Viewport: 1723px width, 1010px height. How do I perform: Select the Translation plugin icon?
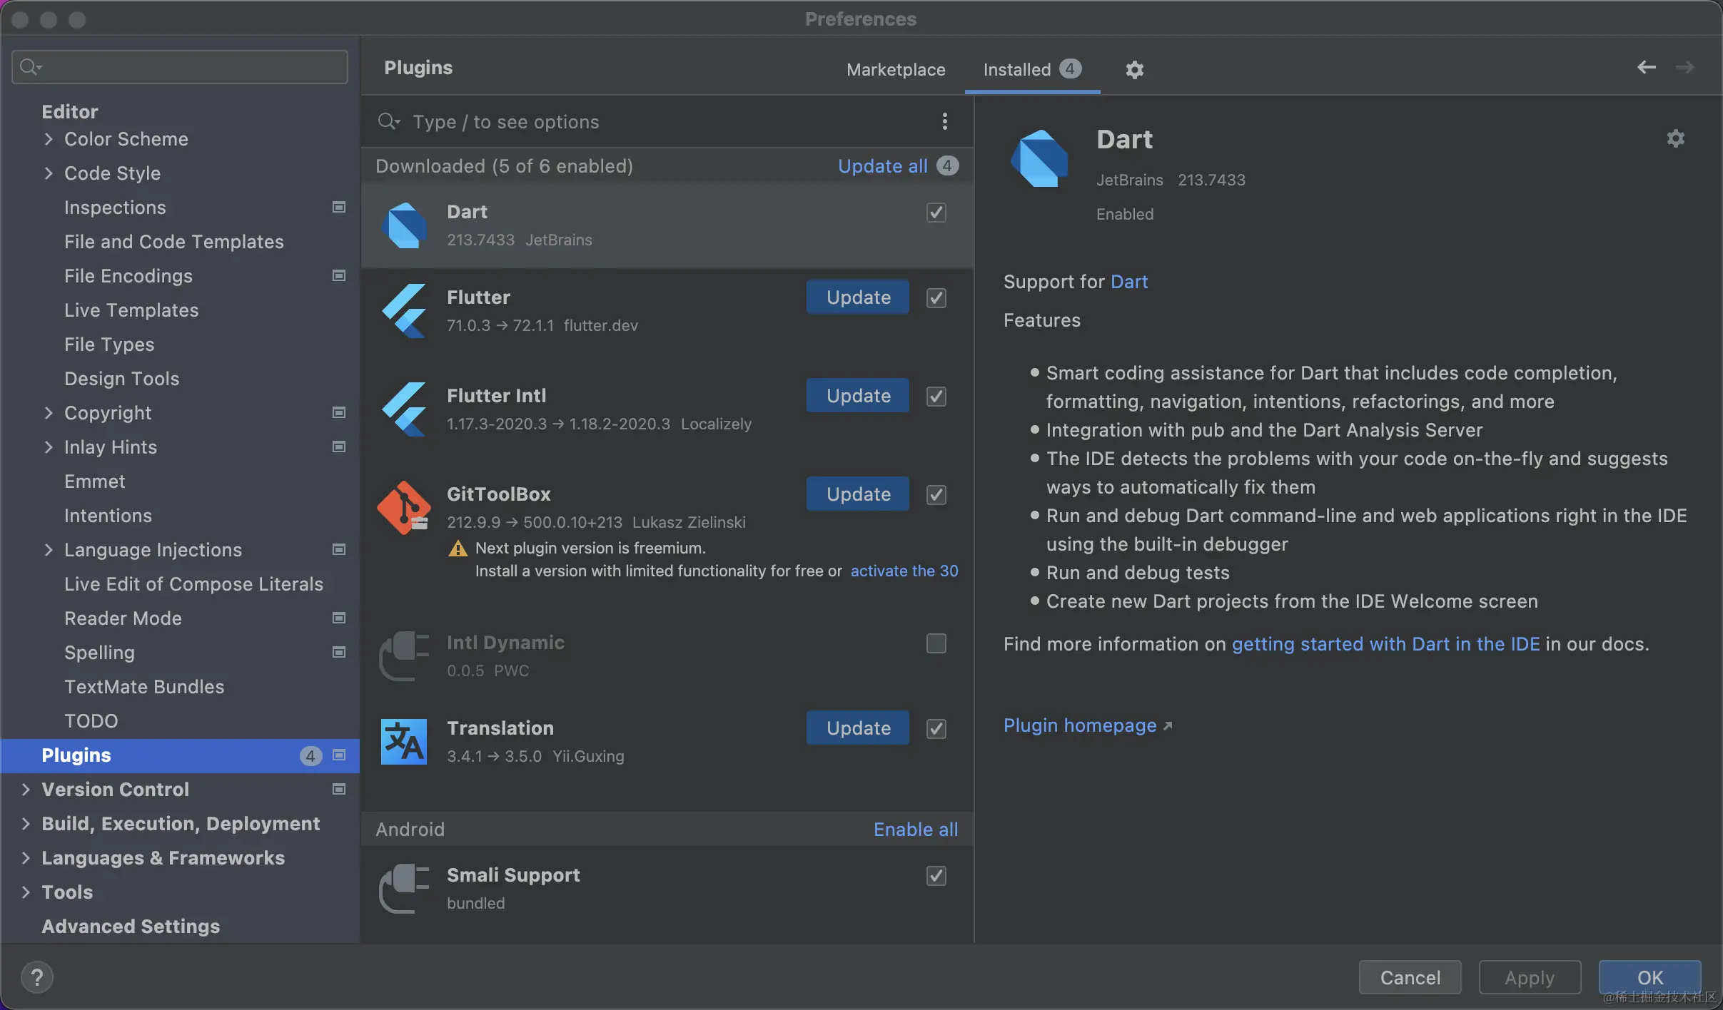click(x=404, y=742)
